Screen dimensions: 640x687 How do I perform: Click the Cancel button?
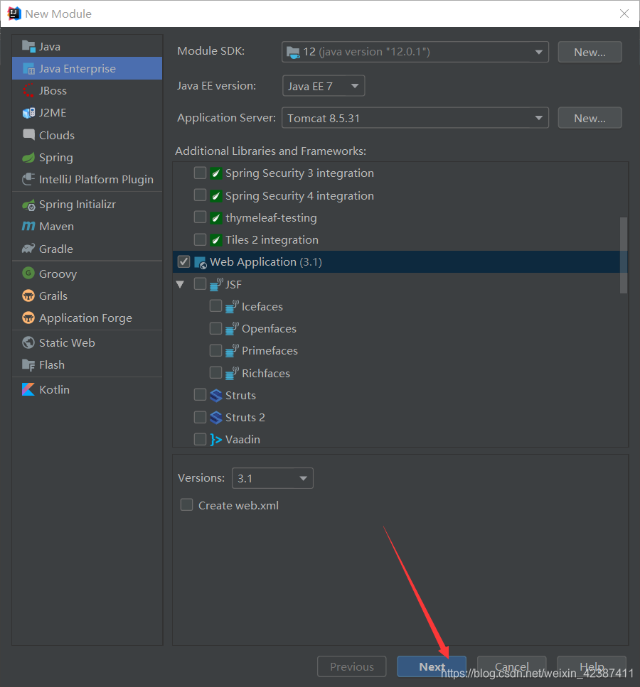click(511, 666)
